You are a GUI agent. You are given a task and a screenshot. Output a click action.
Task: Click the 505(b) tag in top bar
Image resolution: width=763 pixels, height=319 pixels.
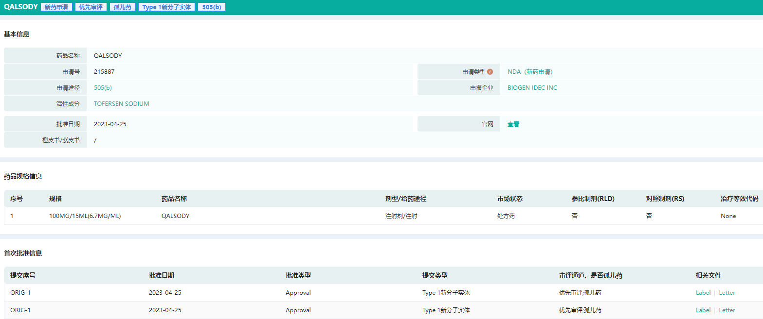click(x=211, y=7)
